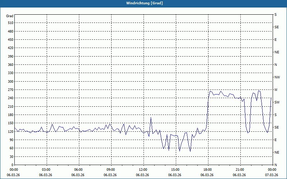Select the 330 left axis label
This screenshot has width=287, height=179.
click(x=11, y=73)
